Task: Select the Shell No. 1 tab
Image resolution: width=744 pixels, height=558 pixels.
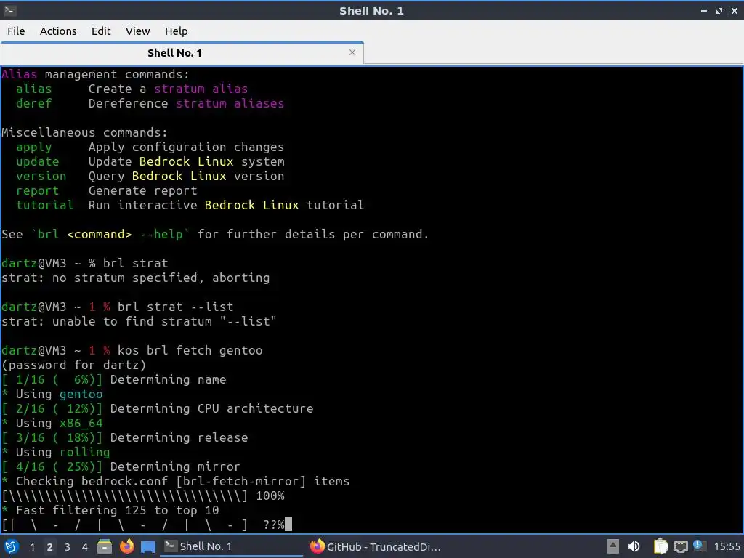Action: pyautogui.click(x=174, y=53)
